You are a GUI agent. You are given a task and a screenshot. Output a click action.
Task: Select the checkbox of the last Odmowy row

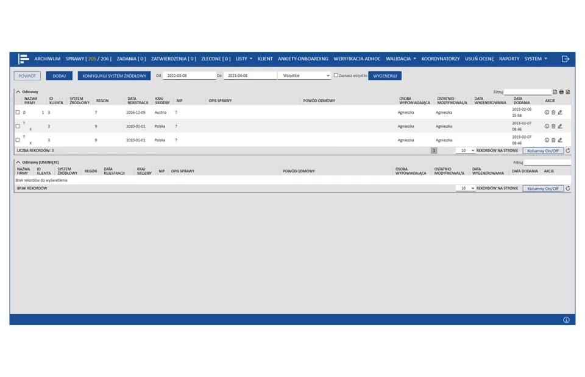tap(18, 140)
